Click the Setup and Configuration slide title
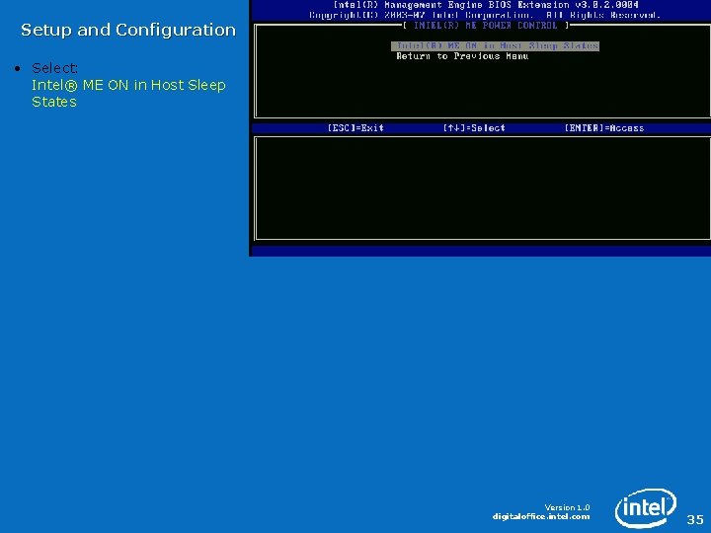Screen dimensions: 711x533 (x=128, y=30)
